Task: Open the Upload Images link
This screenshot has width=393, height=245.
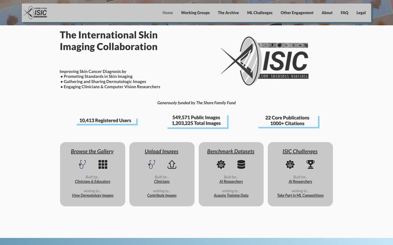Action: [x=162, y=151]
